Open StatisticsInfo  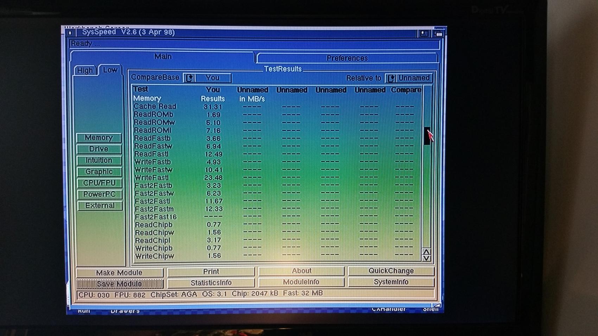click(x=211, y=283)
